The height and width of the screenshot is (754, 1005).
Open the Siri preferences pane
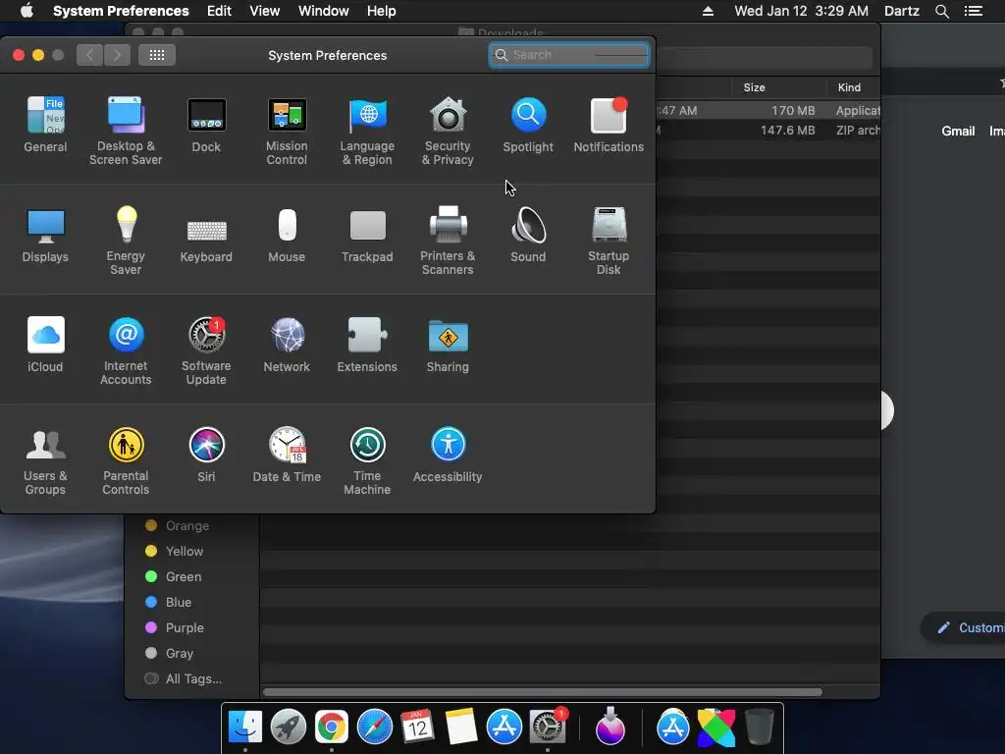click(206, 455)
